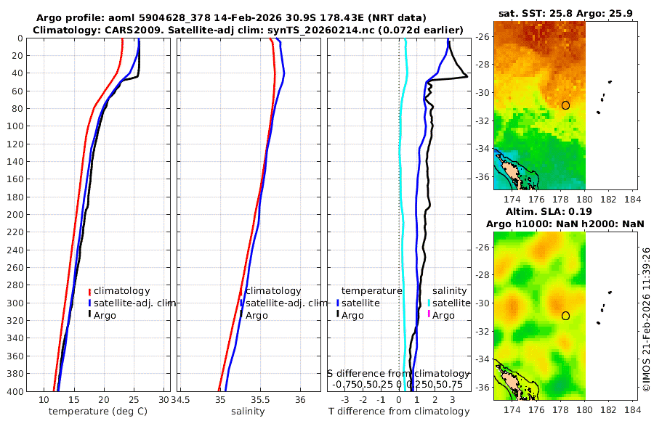This screenshot has height=421, width=654.
Task: Click the '178' longitude tick under the SST map
Action: pos(560,199)
